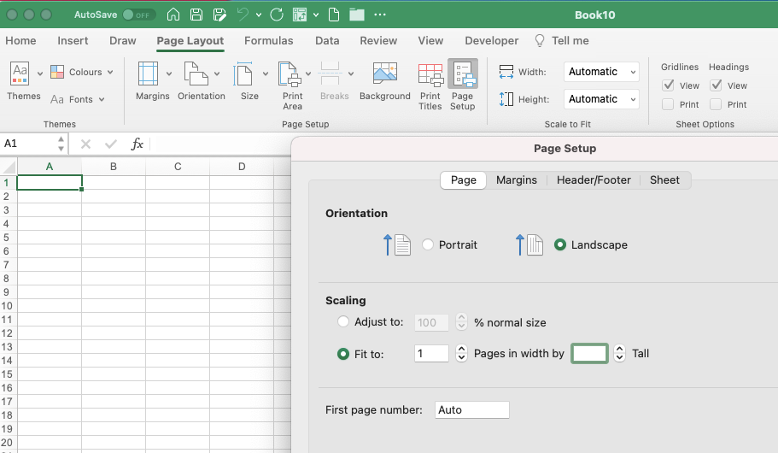Viewport: 778px width, 453px height.
Task: Cancel formula entry with the X icon
Action: point(85,144)
